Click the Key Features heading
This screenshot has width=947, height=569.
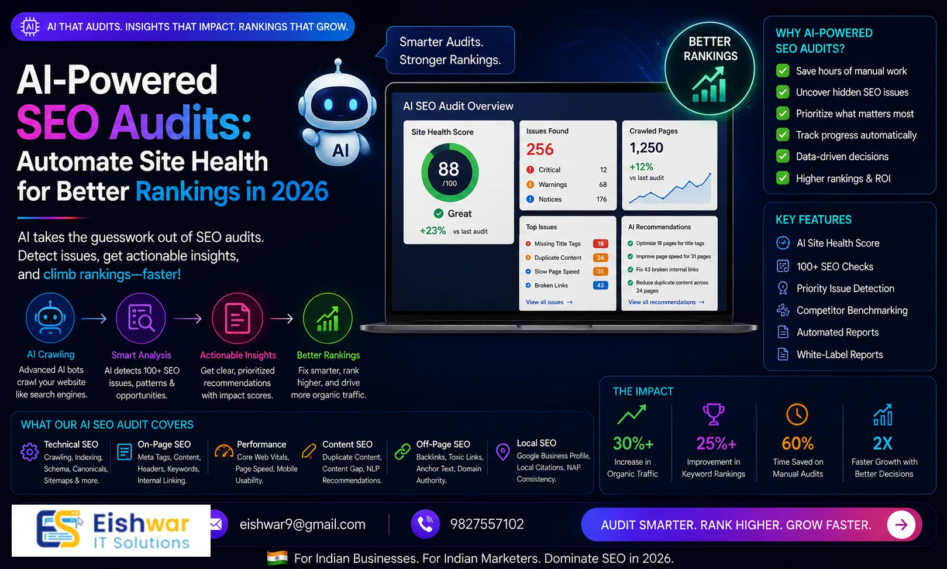click(x=813, y=220)
